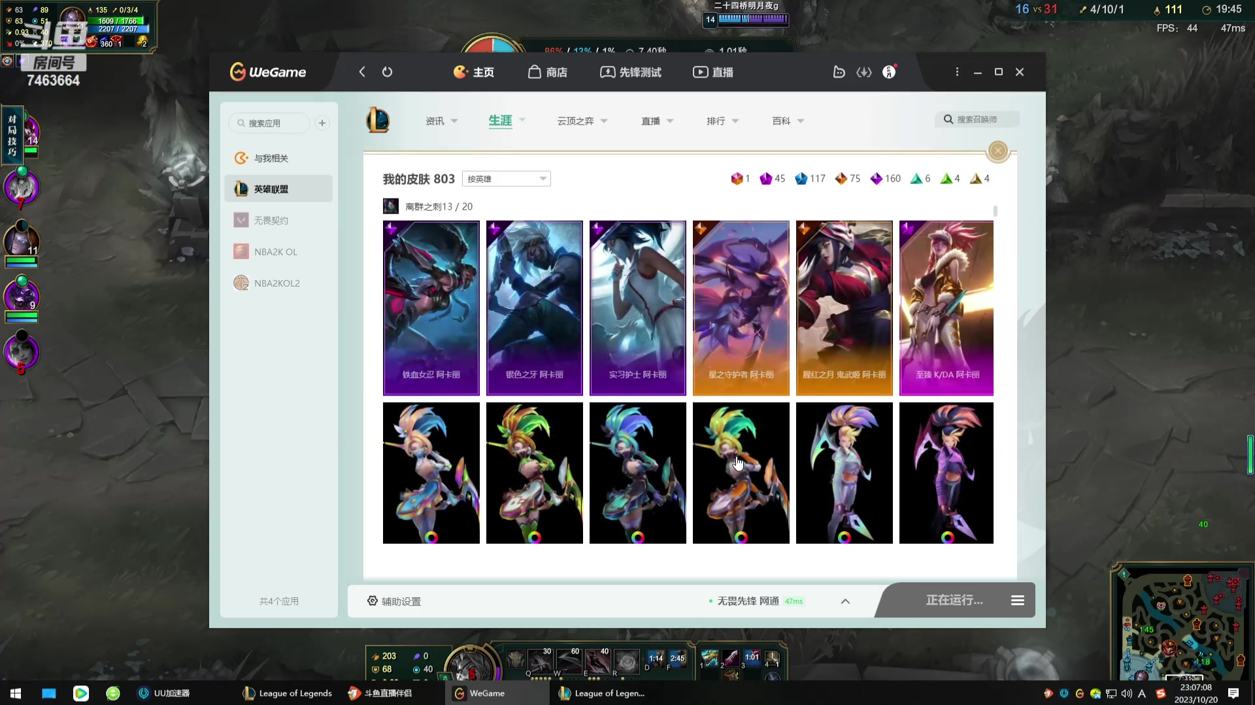Screen dimensions: 1255x705
Task: Click the ultimate skin tier gem icon showing 1
Action: click(x=737, y=179)
